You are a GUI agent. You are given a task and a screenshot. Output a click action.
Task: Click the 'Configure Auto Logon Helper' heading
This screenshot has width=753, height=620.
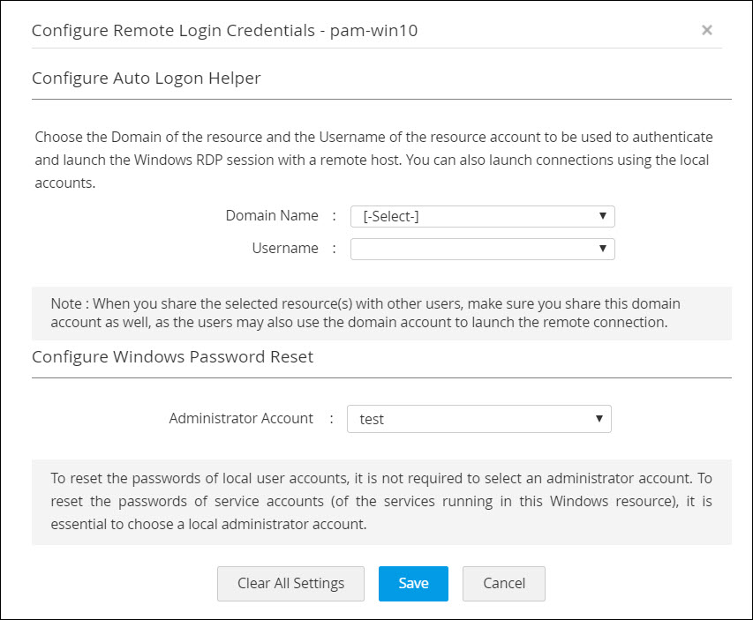[x=147, y=78]
